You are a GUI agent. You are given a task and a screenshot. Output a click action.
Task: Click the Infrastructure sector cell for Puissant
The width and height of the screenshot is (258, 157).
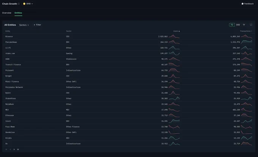[x=73, y=71]
